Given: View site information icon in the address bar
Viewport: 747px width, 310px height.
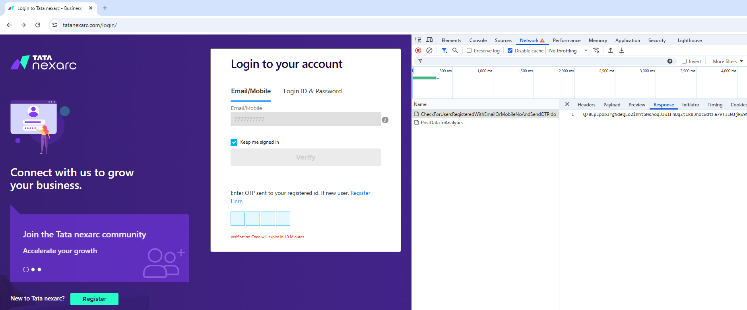Looking at the screenshot, I should pyautogui.click(x=55, y=25).
